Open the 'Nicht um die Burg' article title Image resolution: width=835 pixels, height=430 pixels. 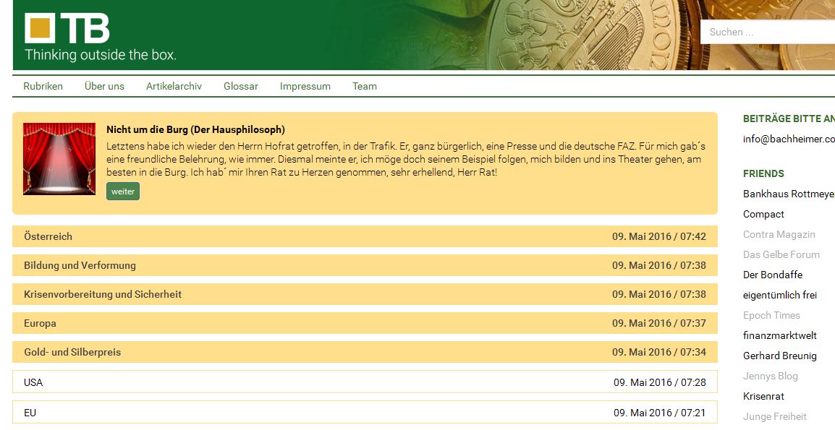[195, 130]
